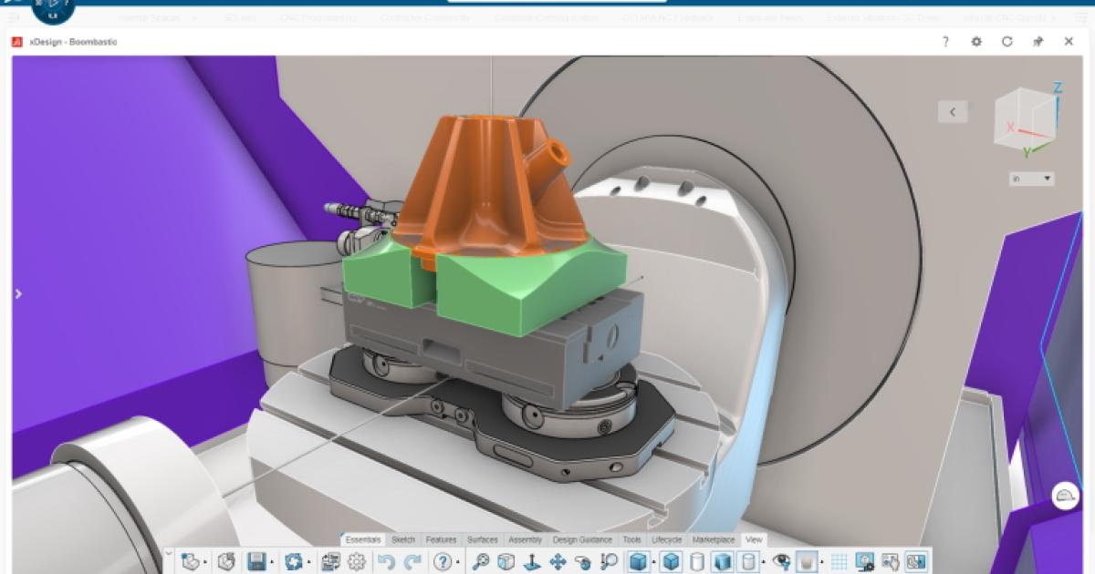Click the split view icon at toolbar end

click(x=915, y=562)
